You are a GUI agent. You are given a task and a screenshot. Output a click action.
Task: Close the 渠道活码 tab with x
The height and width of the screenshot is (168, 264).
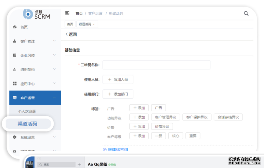pos(94,24)
